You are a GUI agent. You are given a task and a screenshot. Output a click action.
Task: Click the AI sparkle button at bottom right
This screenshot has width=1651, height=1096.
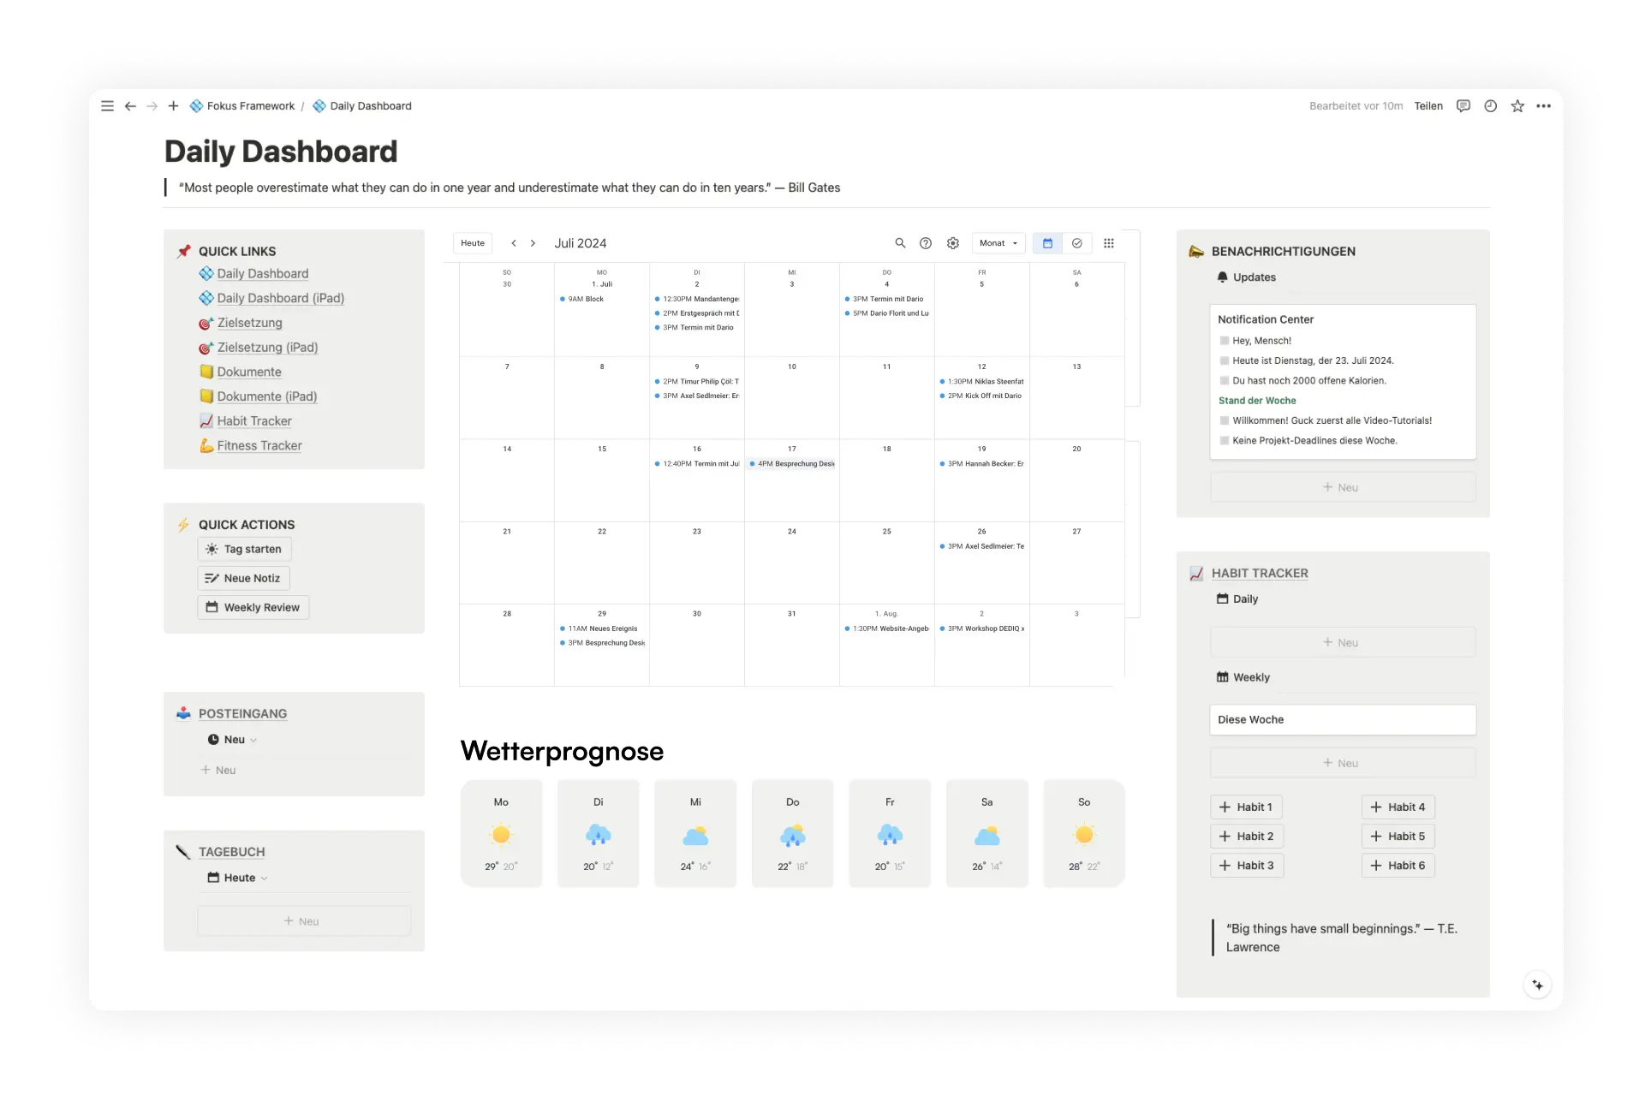pyautogui.click(x=1538, y=985)
